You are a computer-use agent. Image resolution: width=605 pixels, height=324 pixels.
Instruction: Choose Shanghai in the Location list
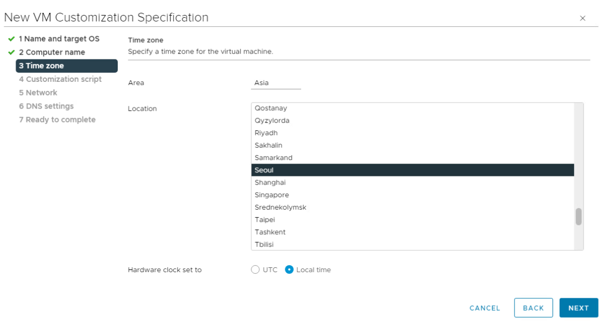tap(270, 183)
